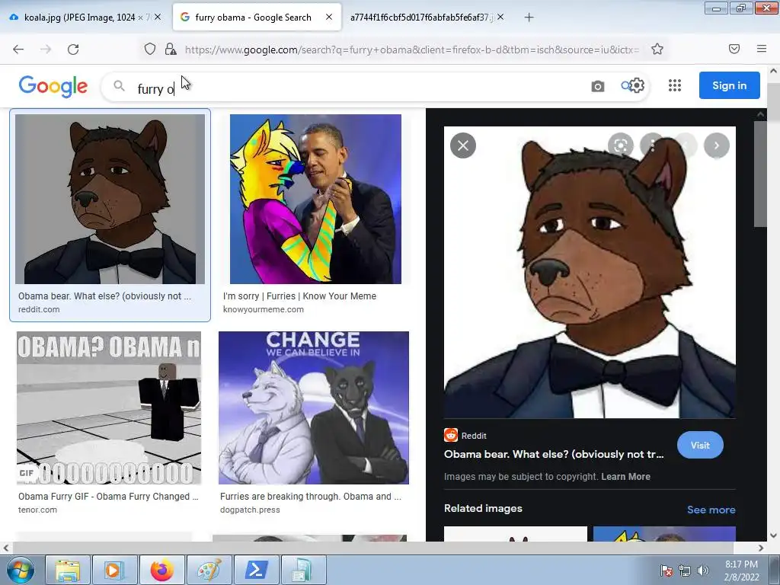Open the I'm sorry Furries thumbnail
The image size is (780, 585).
pos(315,199)
